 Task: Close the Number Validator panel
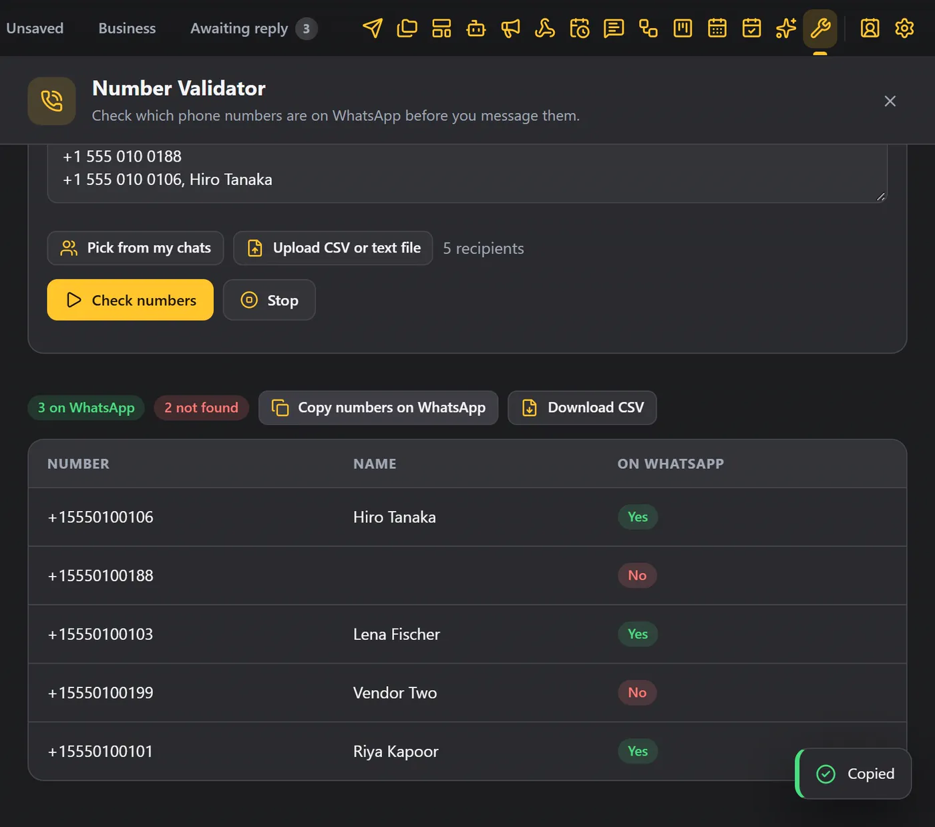click(890, 101)
